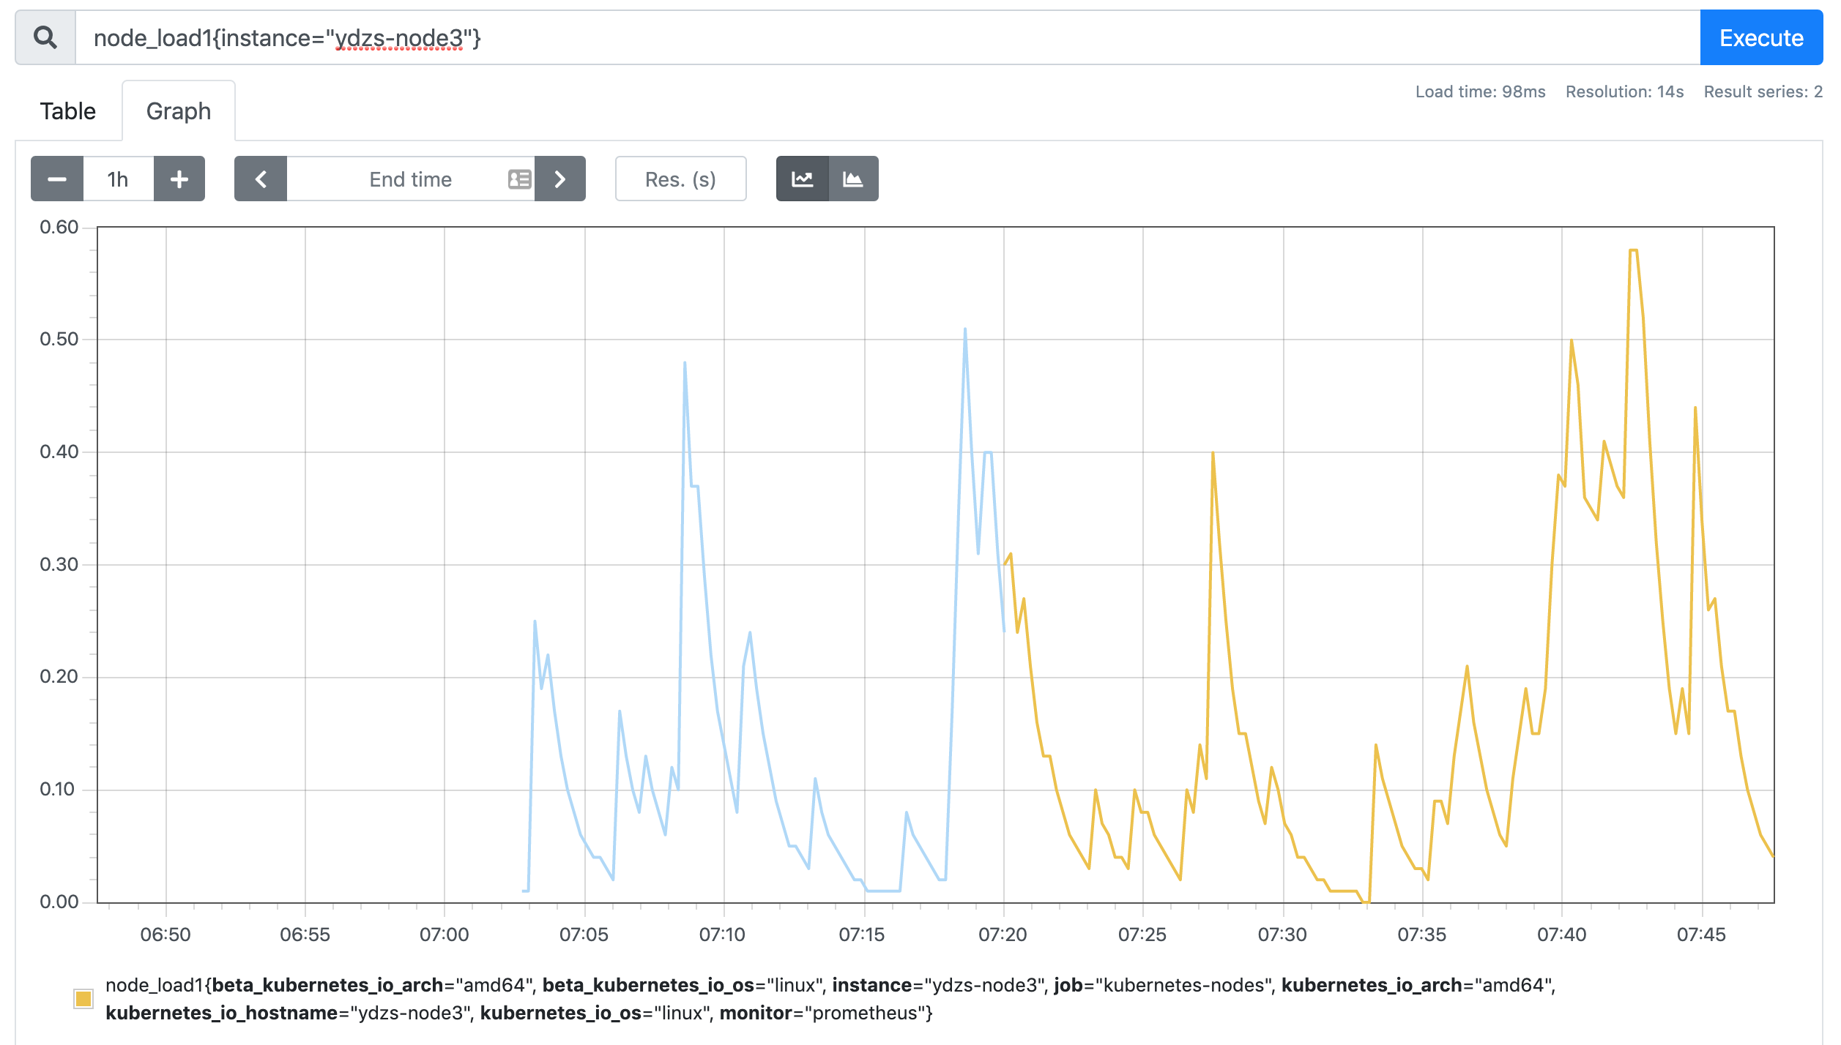Click the 1h time range selector
The width and height of the screenshot is (1841, 1045).
(120, 179)
